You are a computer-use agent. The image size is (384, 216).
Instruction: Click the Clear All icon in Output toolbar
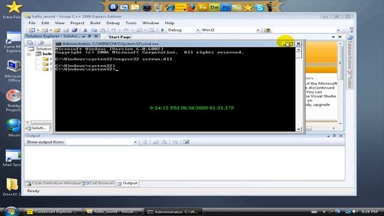[x=175, y=142]
